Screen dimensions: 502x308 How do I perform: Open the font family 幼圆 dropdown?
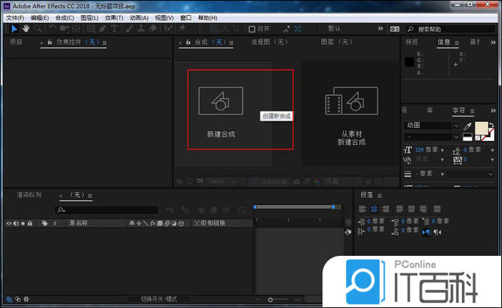pos(456,126)
